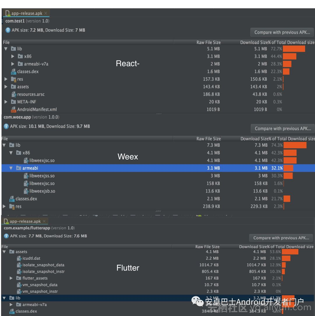Collapse the lib folder in React-Native panel
Viewport: 315px width, 316px height.
pyautogui.click(x=6, y=49)
